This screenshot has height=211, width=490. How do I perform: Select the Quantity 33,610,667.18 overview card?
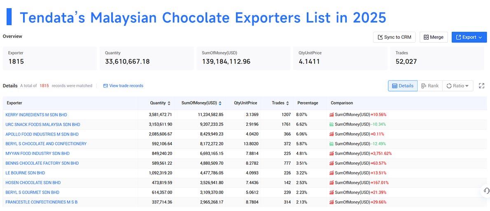tap(147, 59)
